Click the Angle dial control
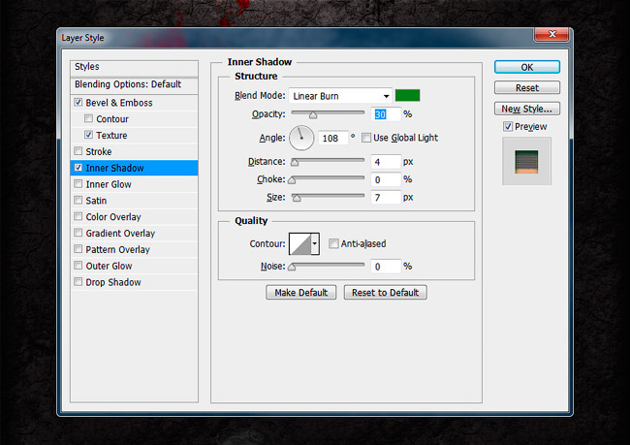630x445 pixels. click(x=301, y=138)
